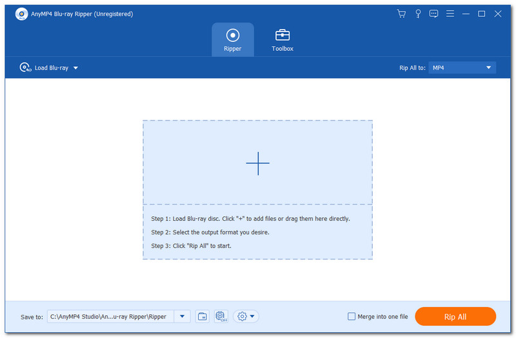Open the Save to path dropdown arrow

pos(182,316)
